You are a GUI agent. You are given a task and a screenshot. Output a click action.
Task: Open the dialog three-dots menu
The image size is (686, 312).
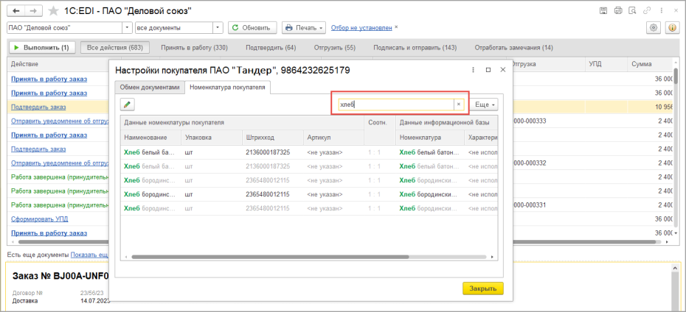click(x=474, y=70)
